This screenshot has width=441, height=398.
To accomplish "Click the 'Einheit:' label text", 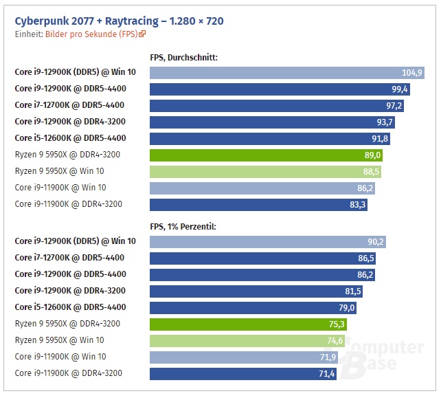I will click(29, 34).
